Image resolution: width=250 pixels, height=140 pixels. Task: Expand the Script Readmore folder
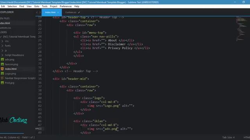pyautogui.click(x=2, y=55)
